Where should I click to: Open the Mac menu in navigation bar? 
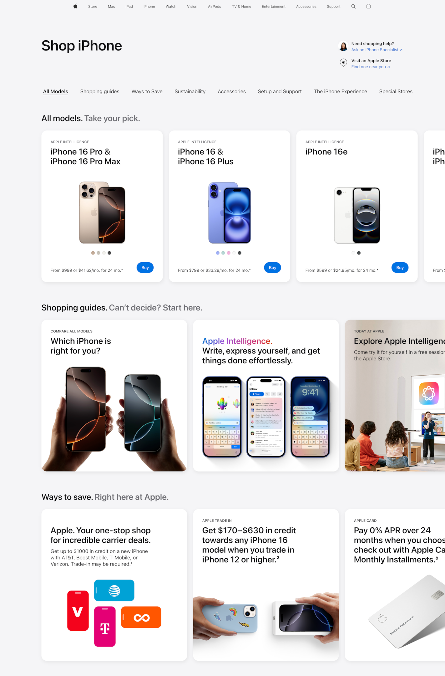pos(111,6)
